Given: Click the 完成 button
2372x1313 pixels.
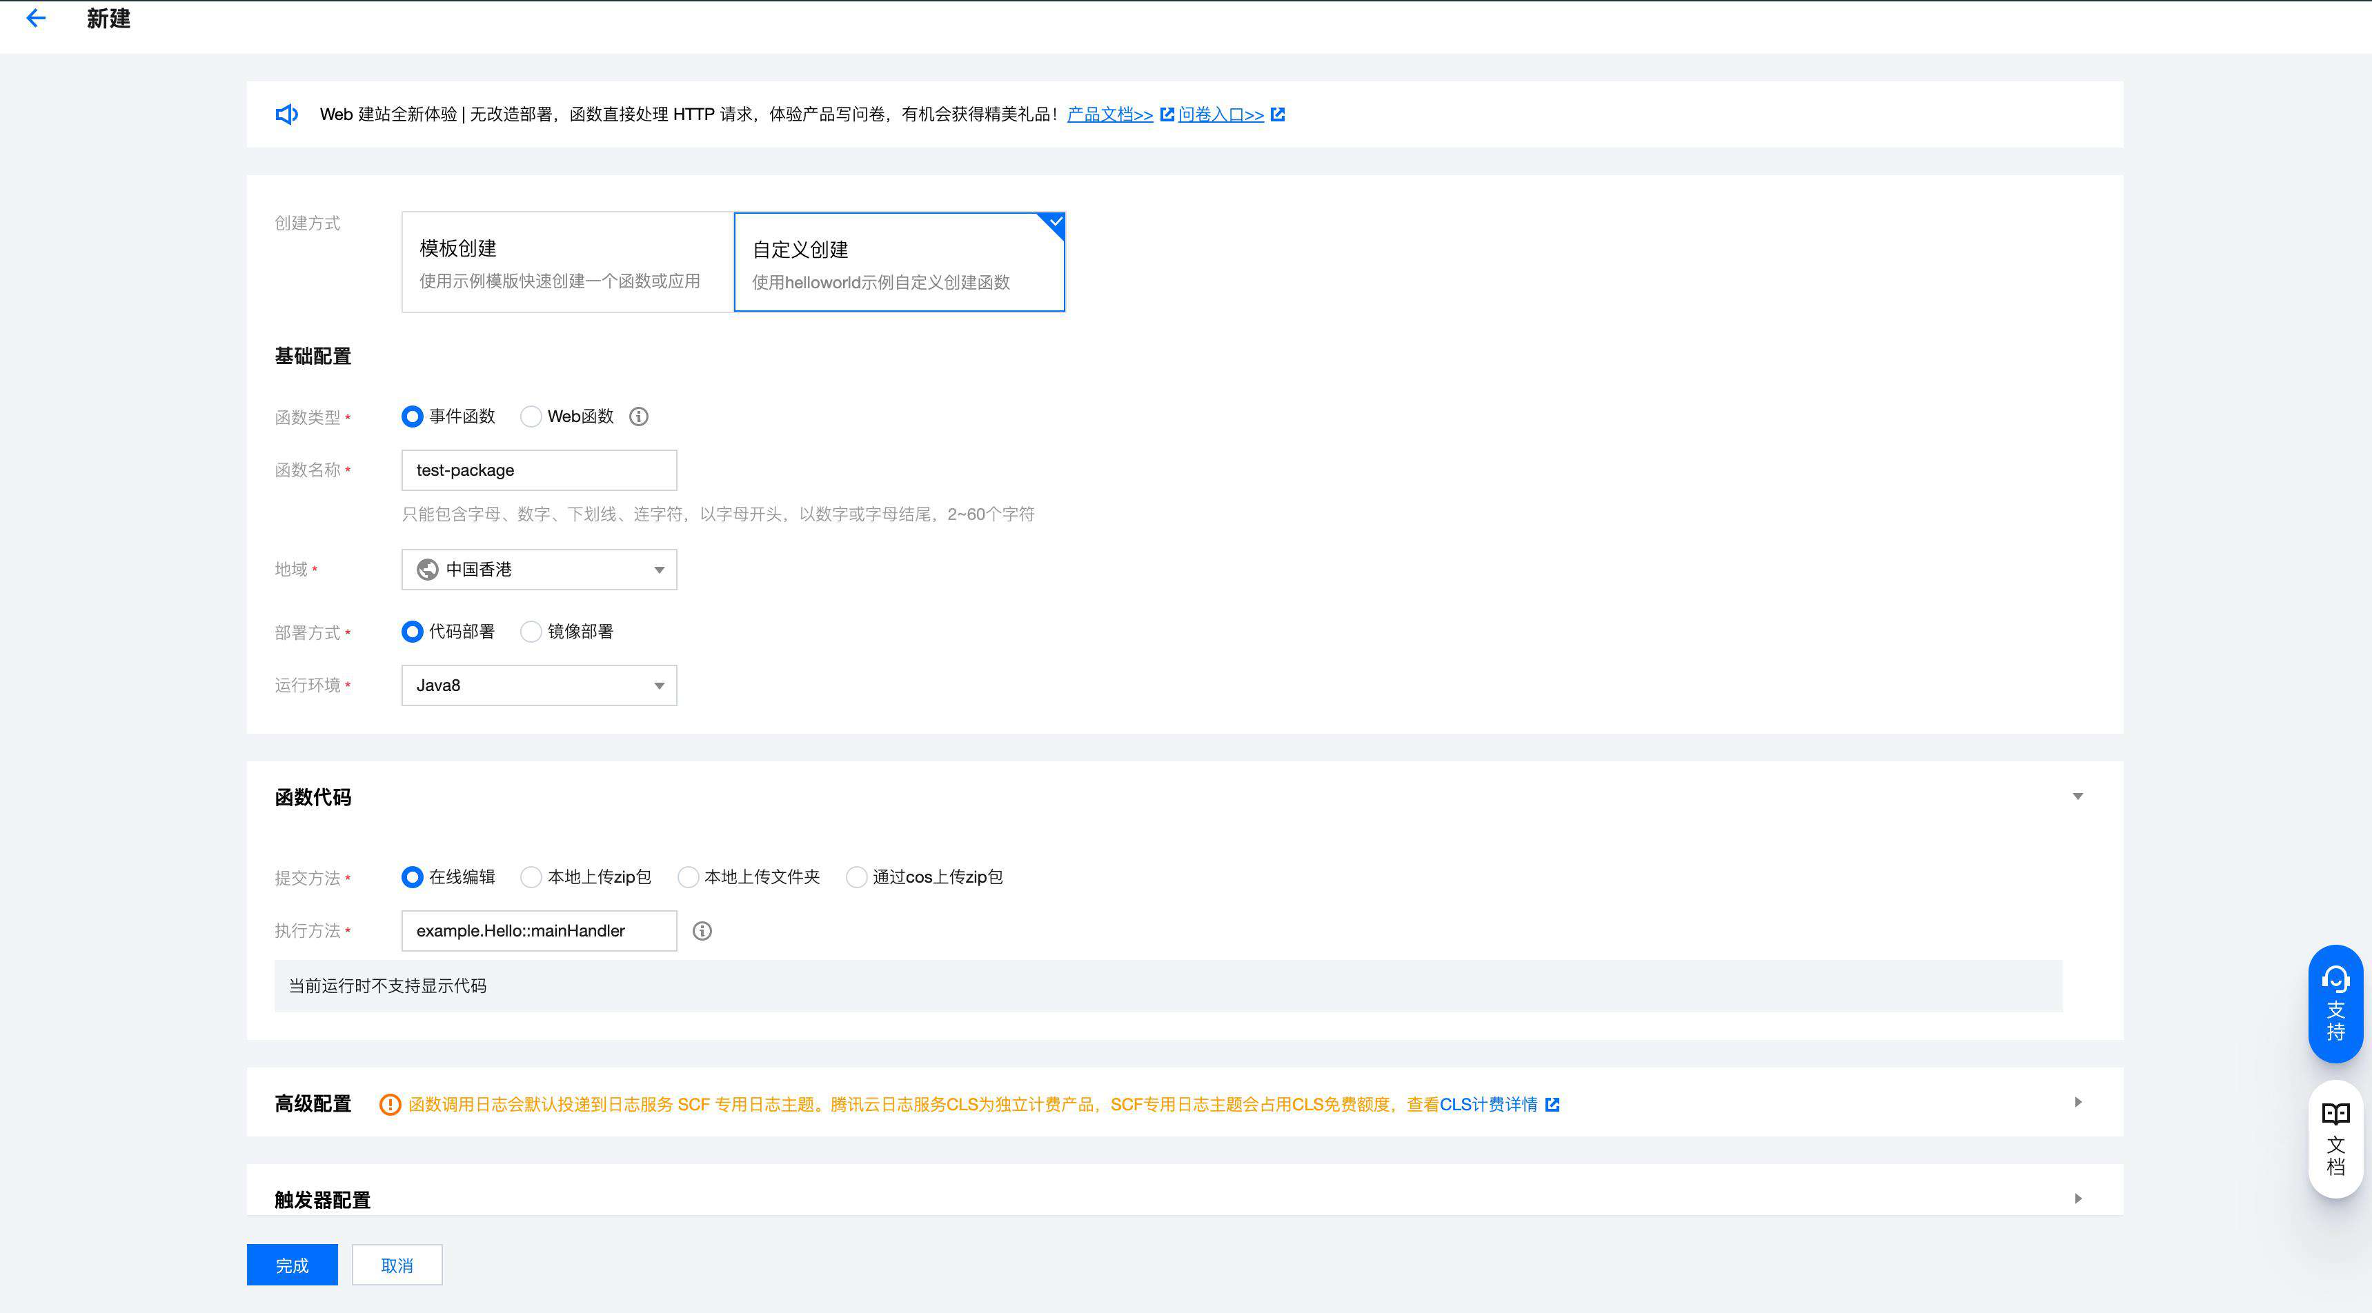Looking at the screenshot, I should 292,1265.
